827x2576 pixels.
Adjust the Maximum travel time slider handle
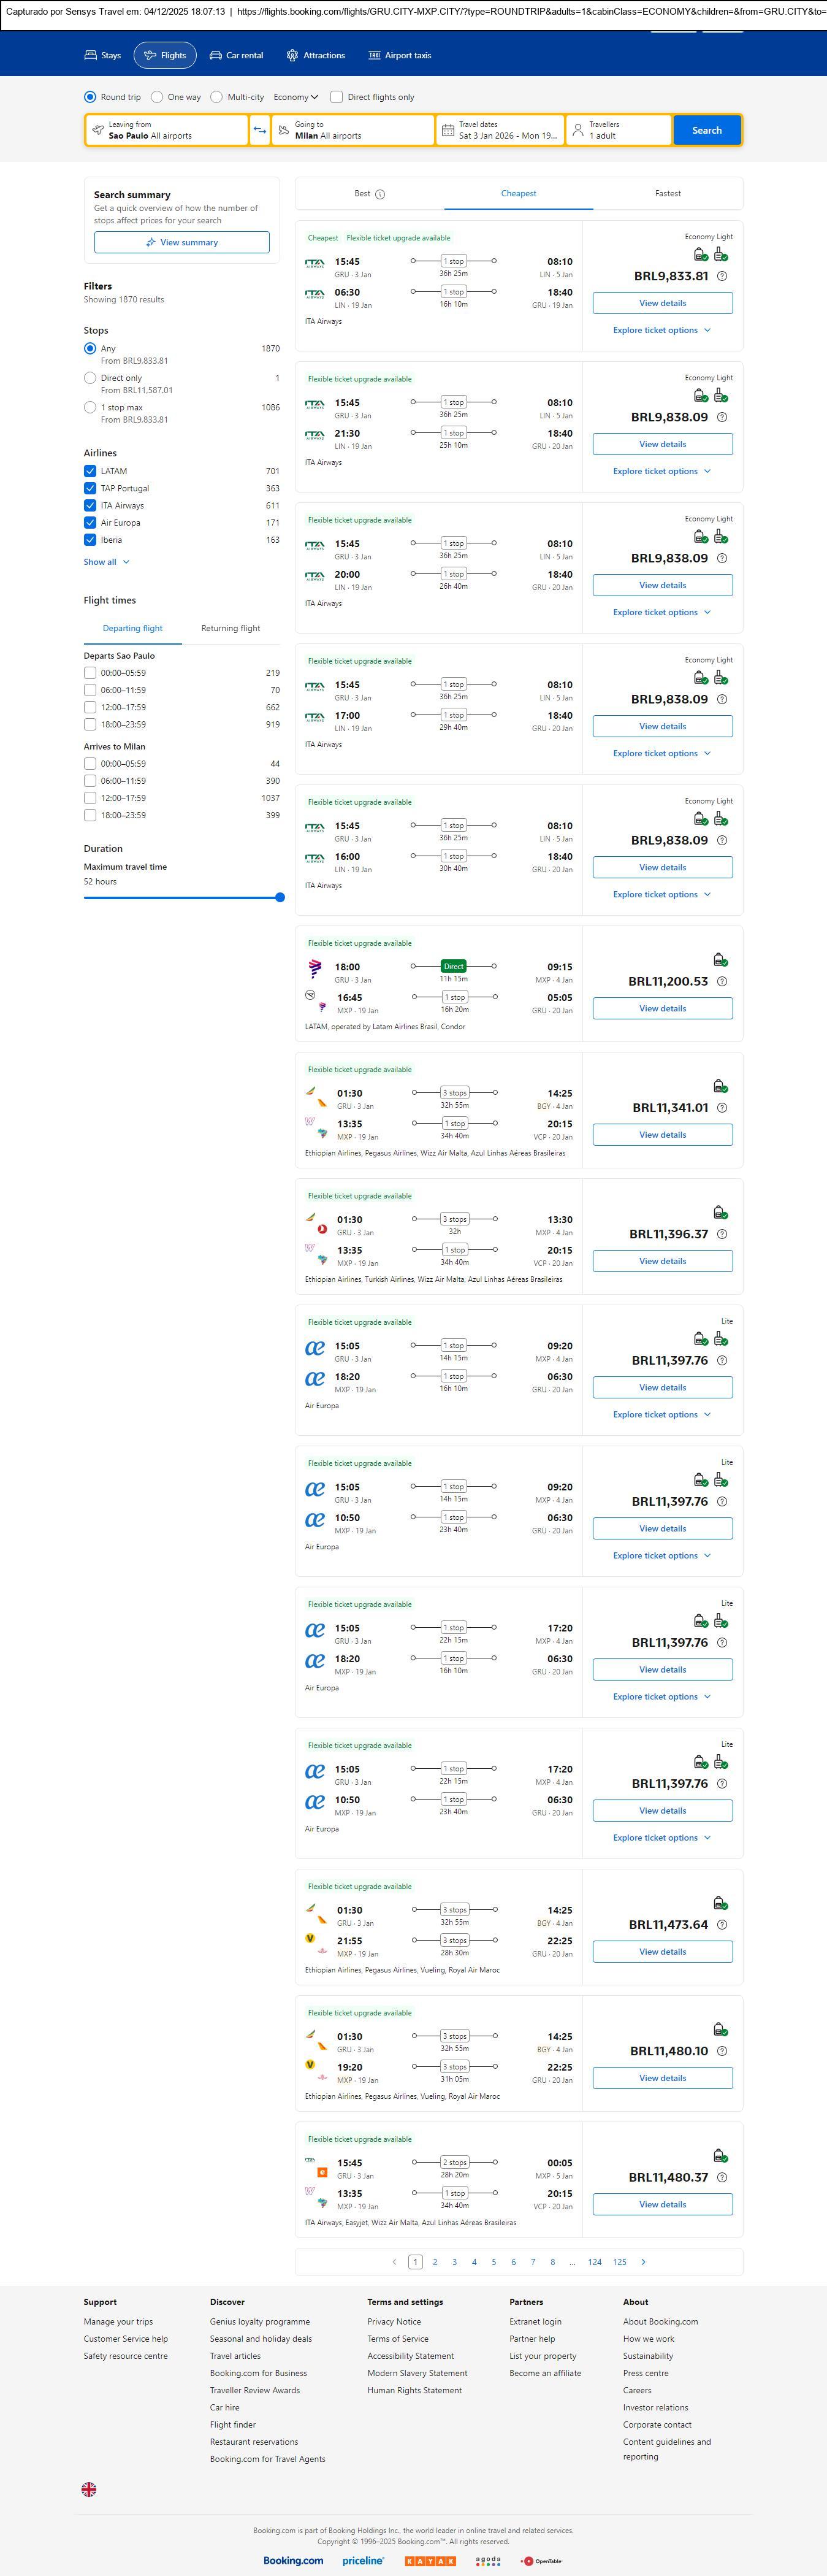point(280,897)
